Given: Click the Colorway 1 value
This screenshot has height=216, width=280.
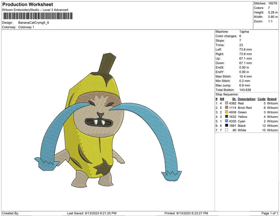Looking at the screenshot, I should (26, 27).
